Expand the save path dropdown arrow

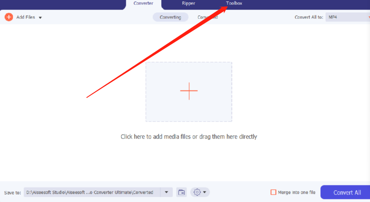(x=166, y=192)
